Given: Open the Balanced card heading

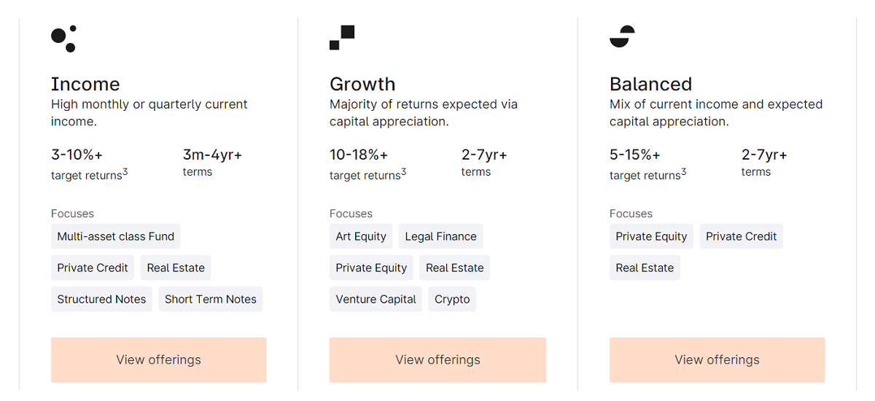Looking at the screenshot, I should pos(650,84).
